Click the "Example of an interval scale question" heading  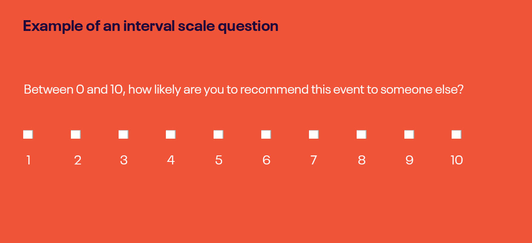tap(151, 26)
